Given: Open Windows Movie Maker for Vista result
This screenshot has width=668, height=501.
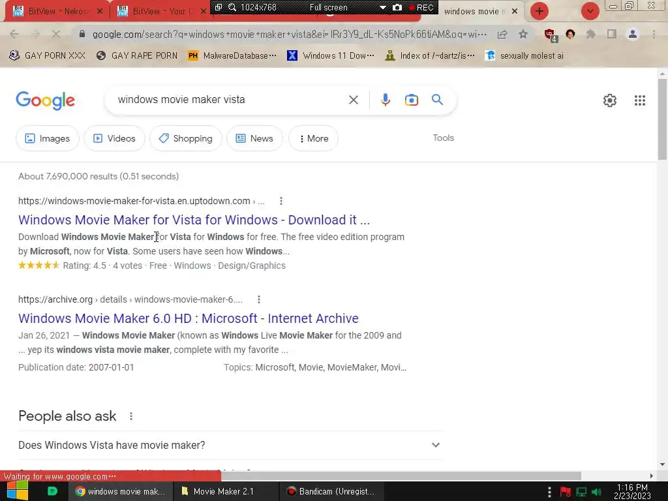Looking at the screenshot, I should point(194,220).
